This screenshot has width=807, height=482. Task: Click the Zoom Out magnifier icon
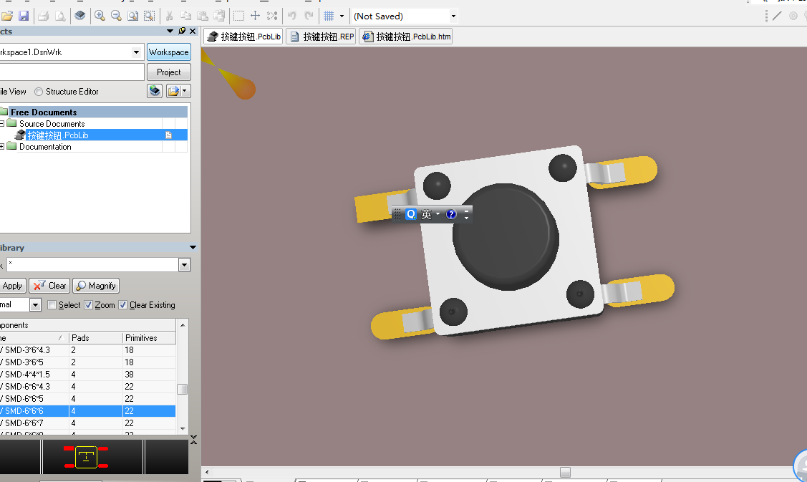(x=116, y=16)
